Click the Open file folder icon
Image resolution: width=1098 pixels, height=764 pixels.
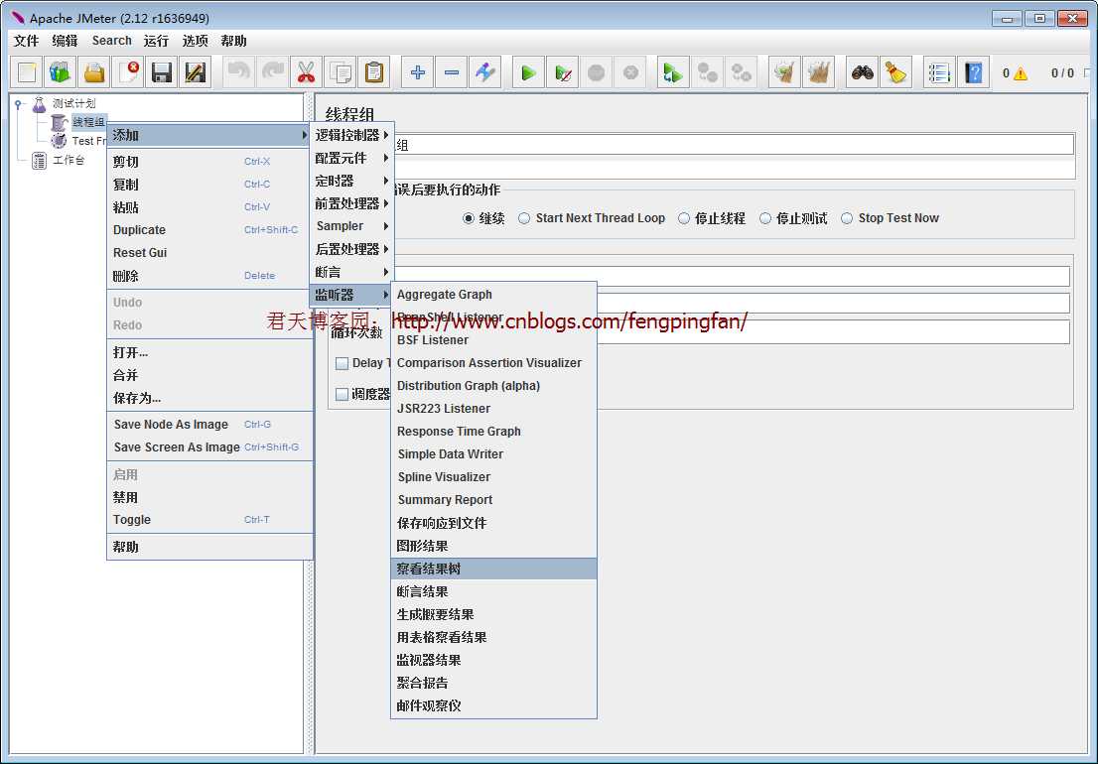pyautogui.click(x=94, y=72)
